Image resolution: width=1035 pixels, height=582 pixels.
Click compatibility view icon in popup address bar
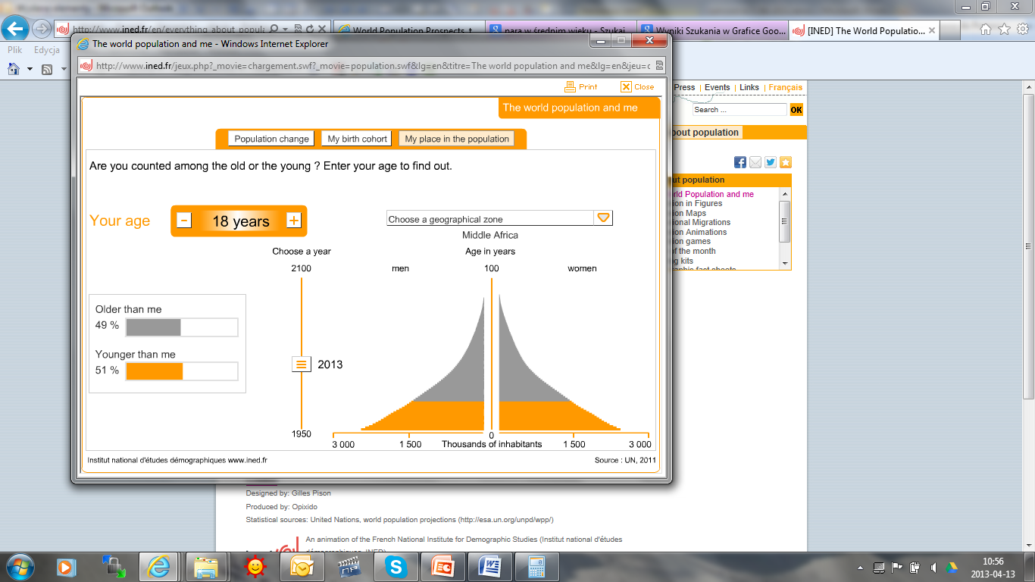click(x=659, y=66)
